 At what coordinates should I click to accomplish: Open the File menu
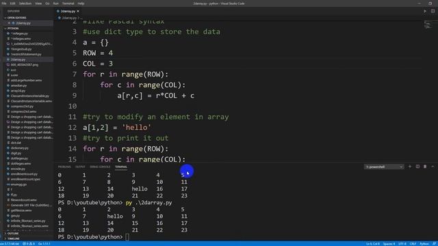click(x=4, y=3)
